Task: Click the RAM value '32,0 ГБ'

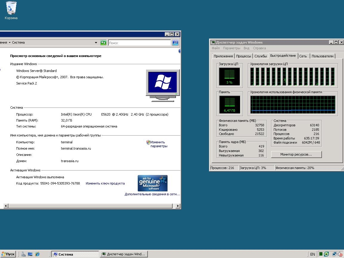Action: point(67,120)
